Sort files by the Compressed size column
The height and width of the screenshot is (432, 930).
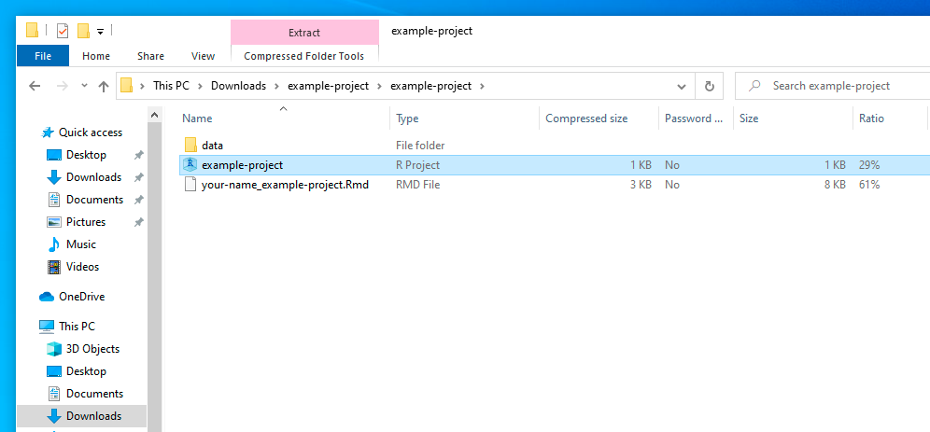pos(585,118)
